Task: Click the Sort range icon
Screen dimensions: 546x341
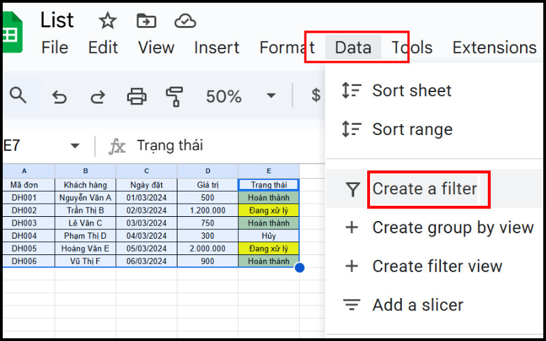Action: [x=351, y=129]
